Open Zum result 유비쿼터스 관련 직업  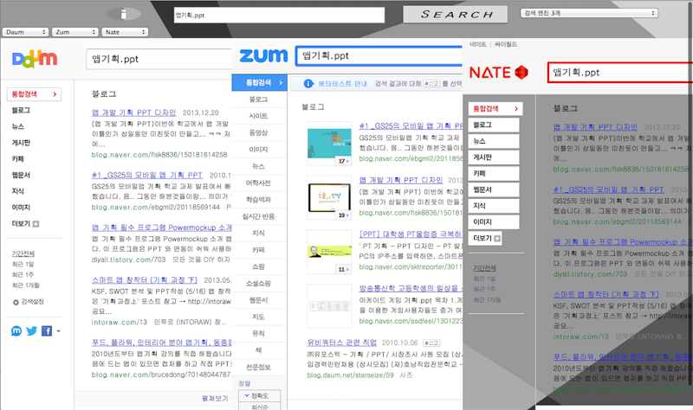pos(342,343)
